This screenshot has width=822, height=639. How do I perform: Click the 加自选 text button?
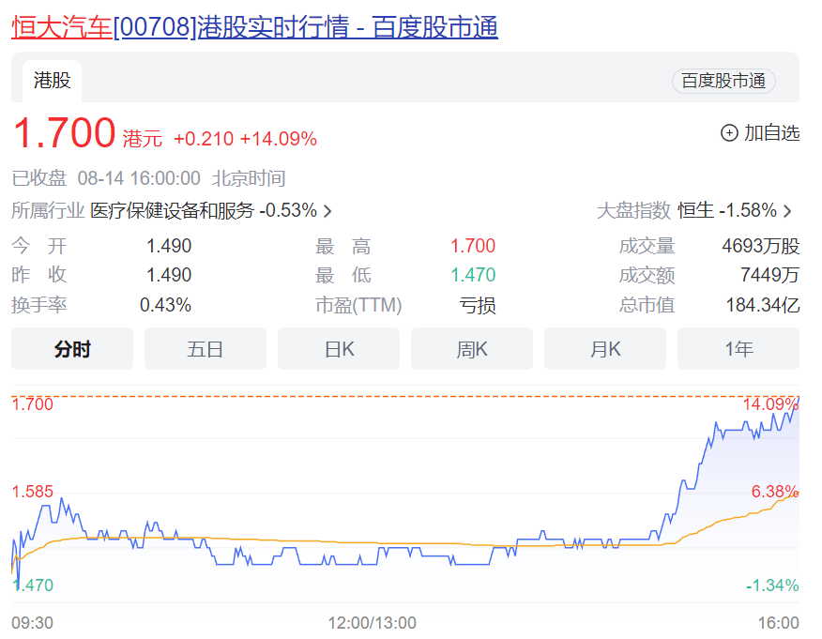tap(771, 133)
